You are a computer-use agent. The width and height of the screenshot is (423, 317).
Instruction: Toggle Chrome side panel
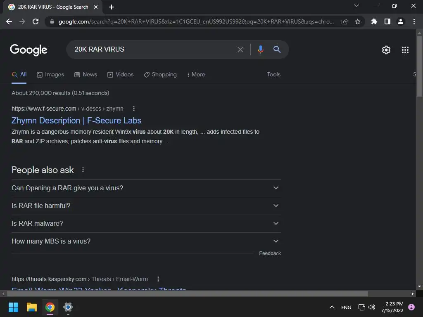coord(387,21)
